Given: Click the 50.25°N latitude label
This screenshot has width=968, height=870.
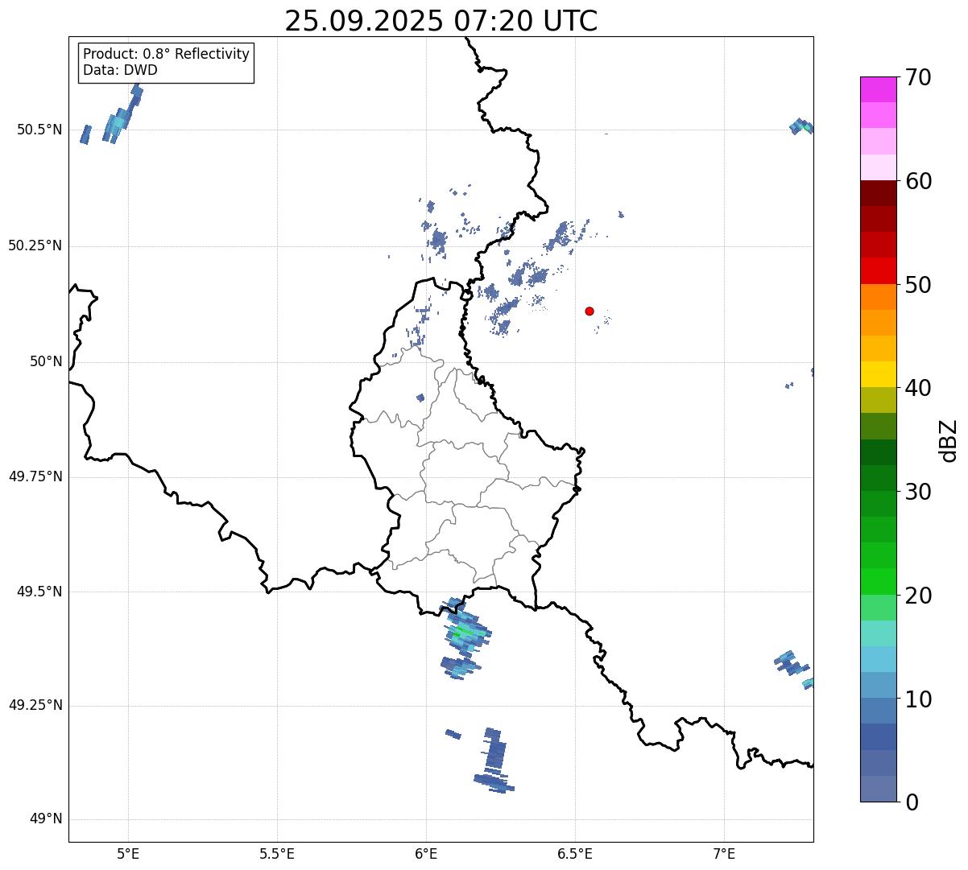Looking at the screenshot, I should (x=35, y=245).
